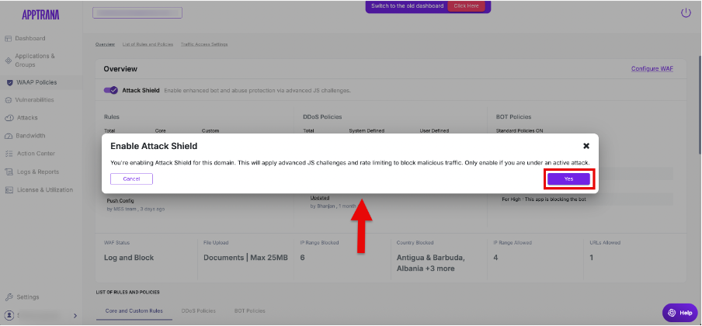
Task: Click the Applications & Groups icon
Action: pos(8,61)
